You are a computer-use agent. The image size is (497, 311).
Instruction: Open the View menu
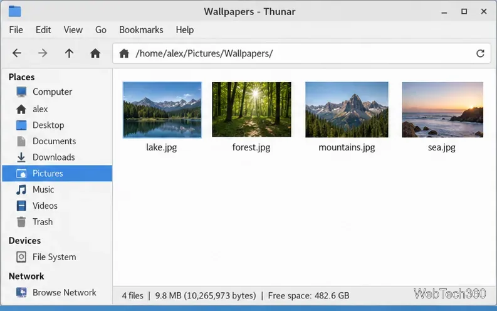tap(73, 30)
